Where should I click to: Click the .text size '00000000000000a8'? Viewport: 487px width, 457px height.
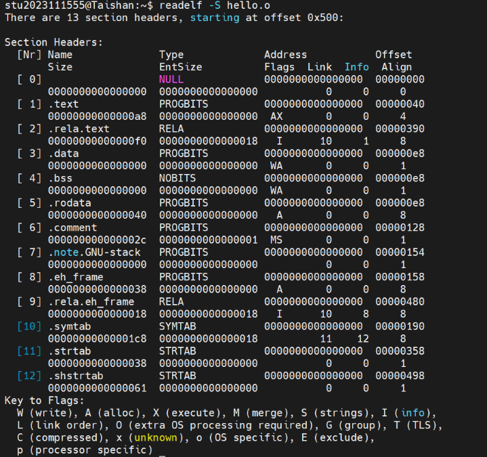[98, 116]
